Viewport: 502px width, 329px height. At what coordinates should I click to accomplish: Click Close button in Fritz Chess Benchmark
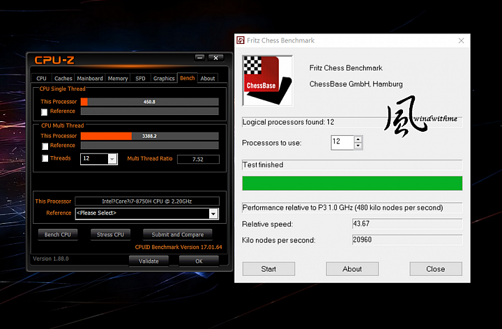(x=436, y=269)
